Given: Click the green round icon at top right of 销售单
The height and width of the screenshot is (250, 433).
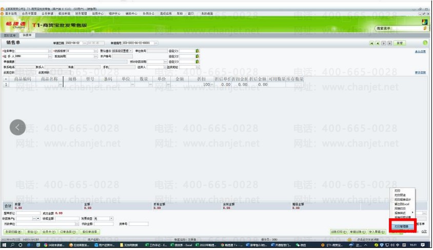Looking at the screenshot, I should pyautogui.click(x=425, y=43).
